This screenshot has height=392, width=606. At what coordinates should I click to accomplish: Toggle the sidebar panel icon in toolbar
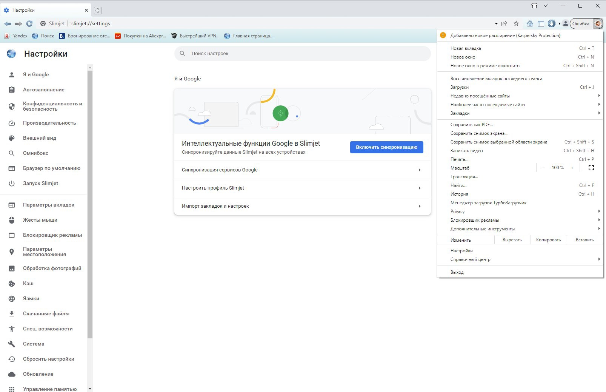pyautogui.click(x=541, y=23)
